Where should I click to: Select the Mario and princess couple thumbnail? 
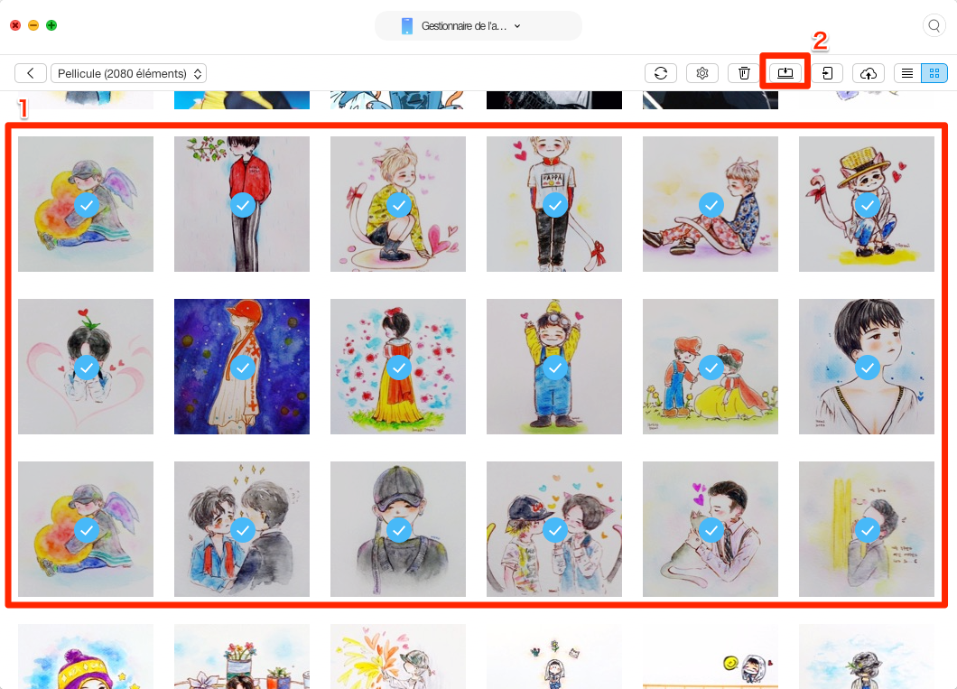[711, 367]
